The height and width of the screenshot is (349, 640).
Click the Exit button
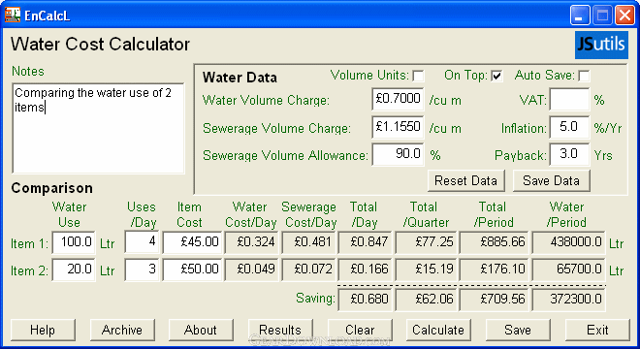(597, 330)
